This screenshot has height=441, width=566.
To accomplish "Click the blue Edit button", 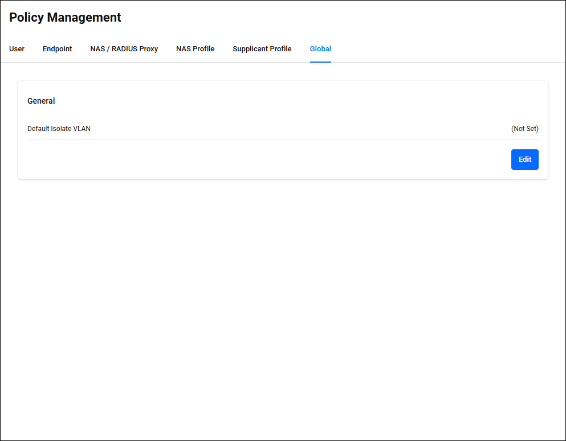I will tap(524, 160).
